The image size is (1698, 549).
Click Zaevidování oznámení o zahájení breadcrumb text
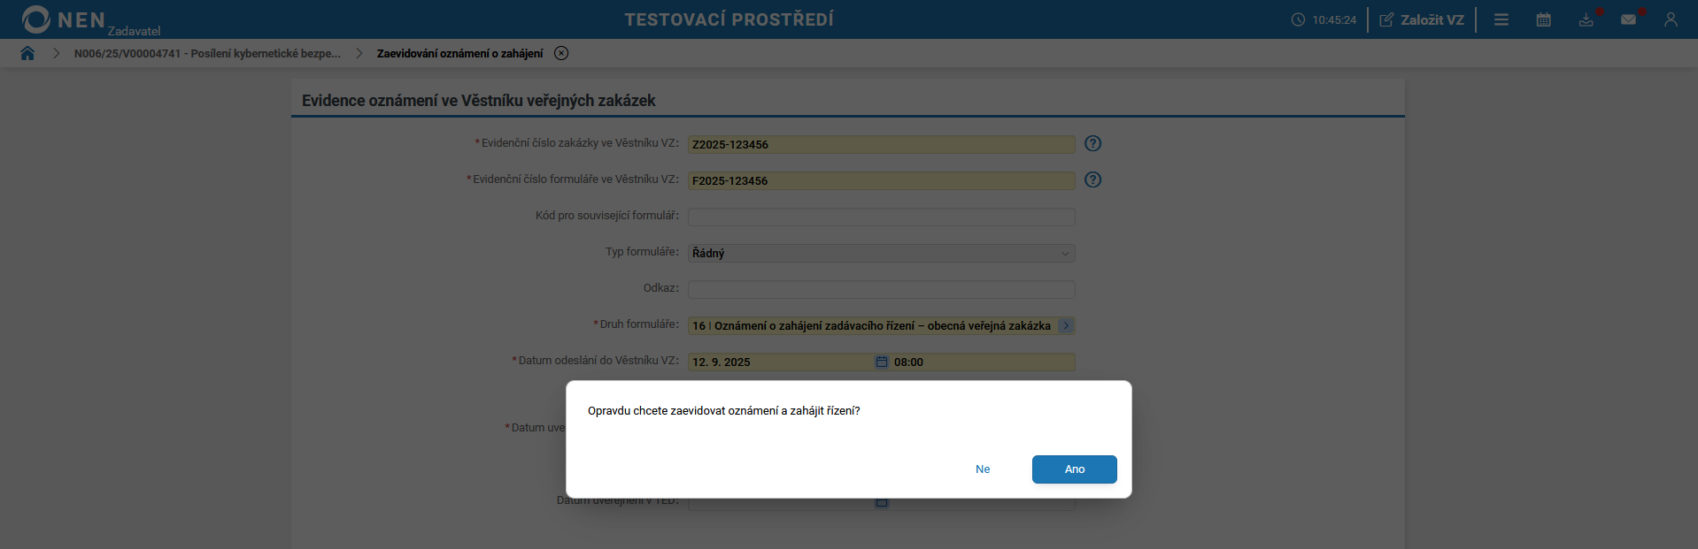[x=459, y=53]
